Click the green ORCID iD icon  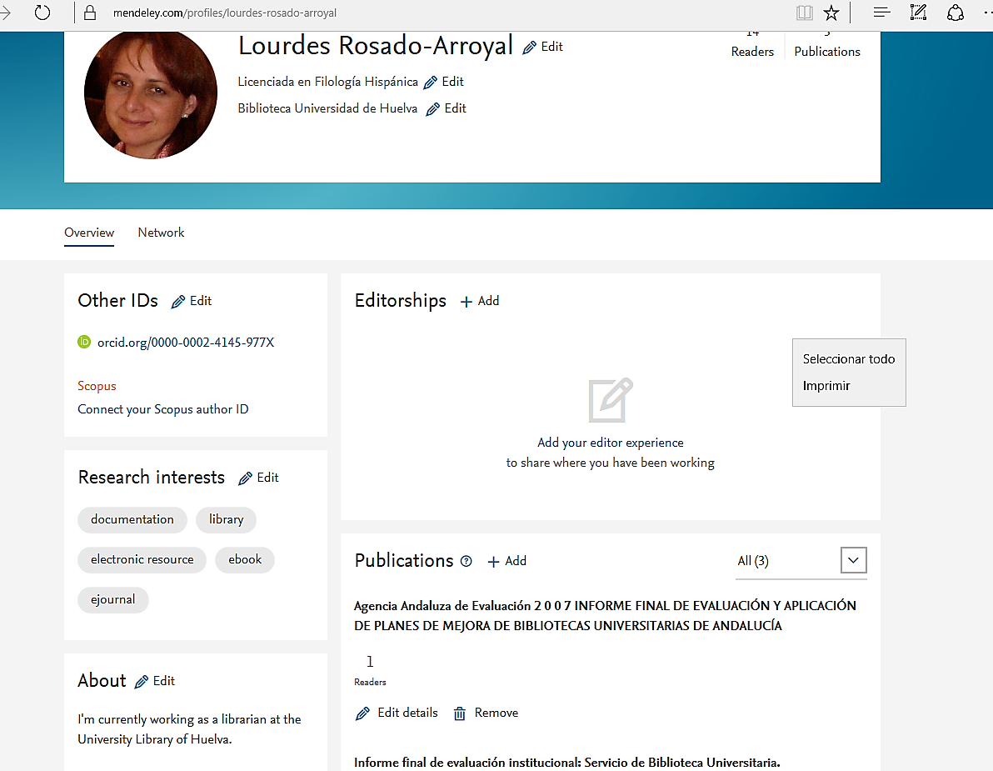click(84, 342)
